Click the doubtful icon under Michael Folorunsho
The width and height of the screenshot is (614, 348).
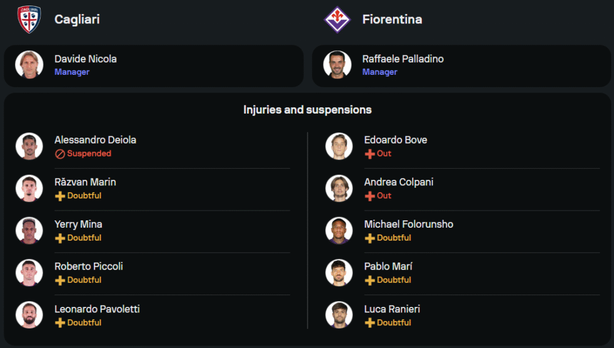(x=370, y=238)
